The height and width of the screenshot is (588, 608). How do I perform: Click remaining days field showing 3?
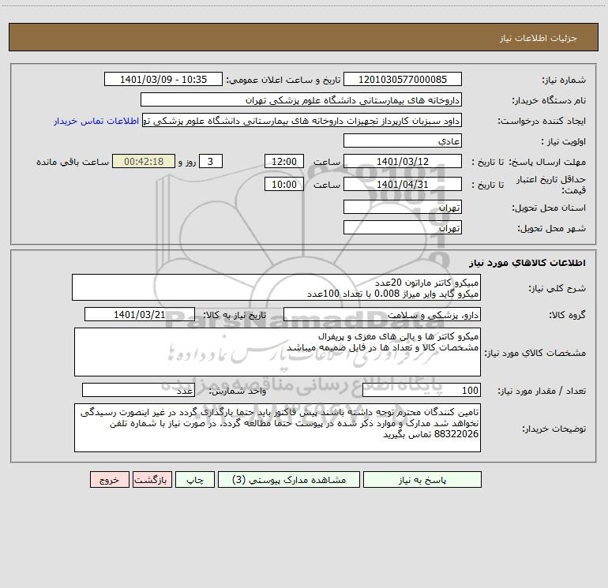coord(211,161)
